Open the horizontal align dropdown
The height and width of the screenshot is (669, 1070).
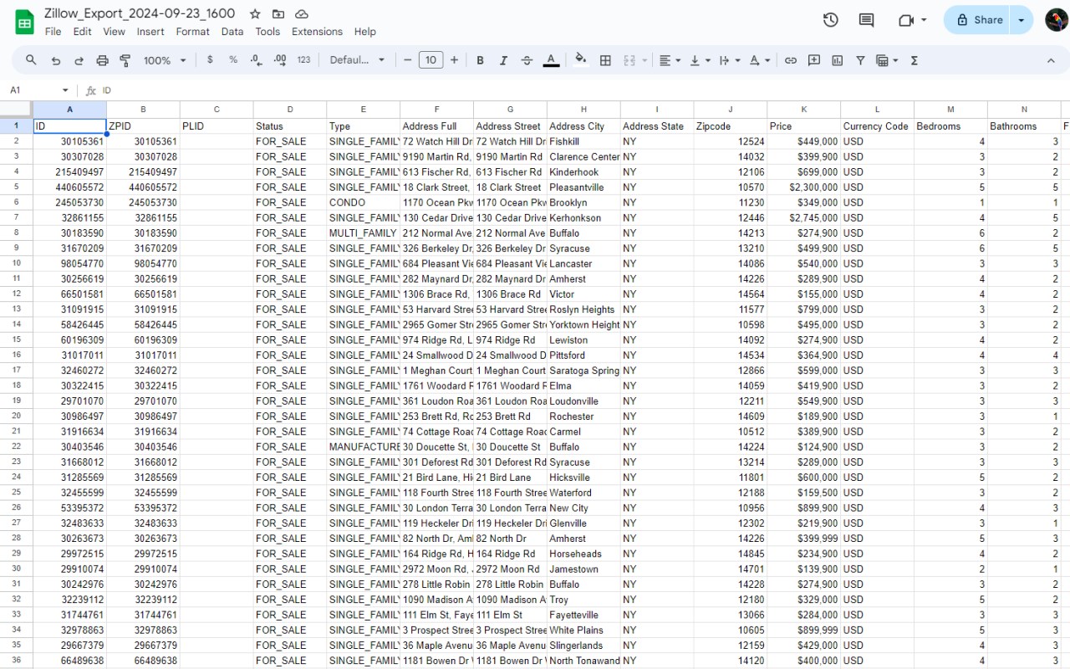click(669, 60)
